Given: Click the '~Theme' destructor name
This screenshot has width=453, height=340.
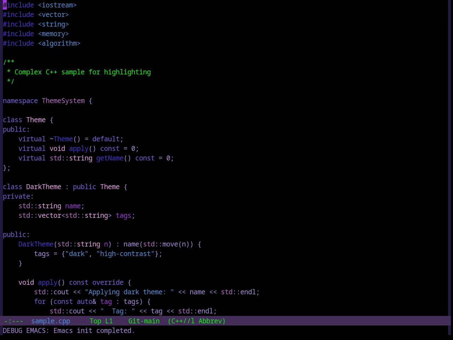Looking at the screenshot, I should [x=61, y=139].
